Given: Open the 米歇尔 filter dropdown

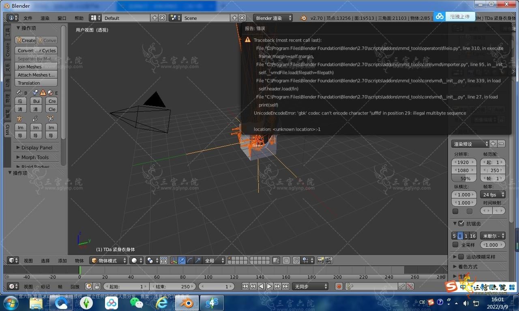Looking at the screenshot, I should click(x=493, y=235).
